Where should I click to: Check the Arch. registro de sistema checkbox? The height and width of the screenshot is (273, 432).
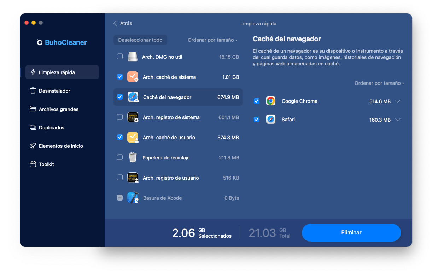120,117
